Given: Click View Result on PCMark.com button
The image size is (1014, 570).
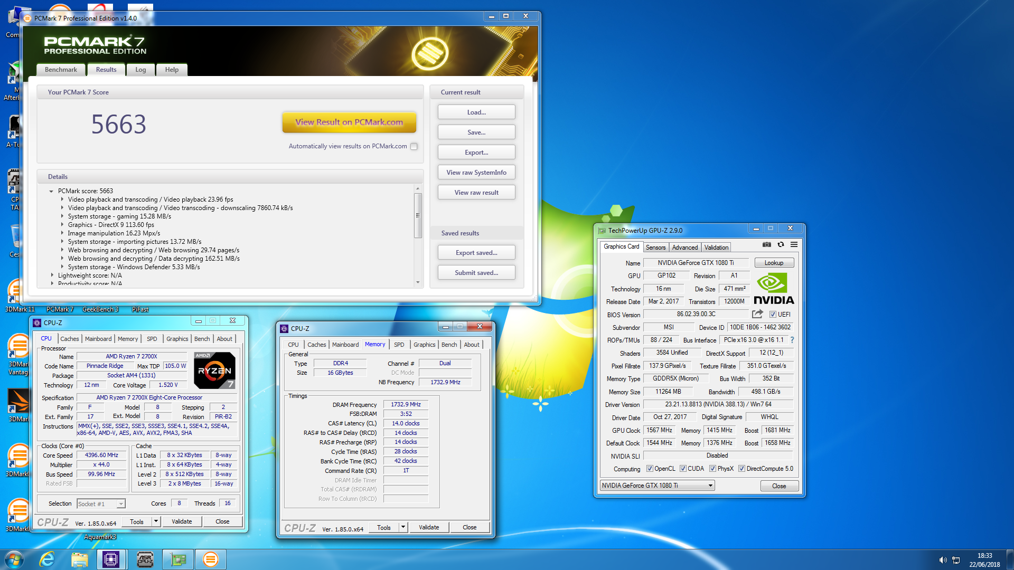Looking at the screenshot, I should 349,122.
